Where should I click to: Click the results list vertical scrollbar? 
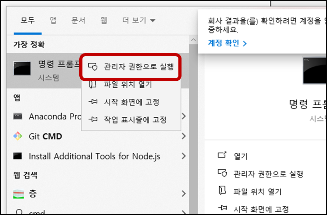pyautogui.click(x=193, y=129)
